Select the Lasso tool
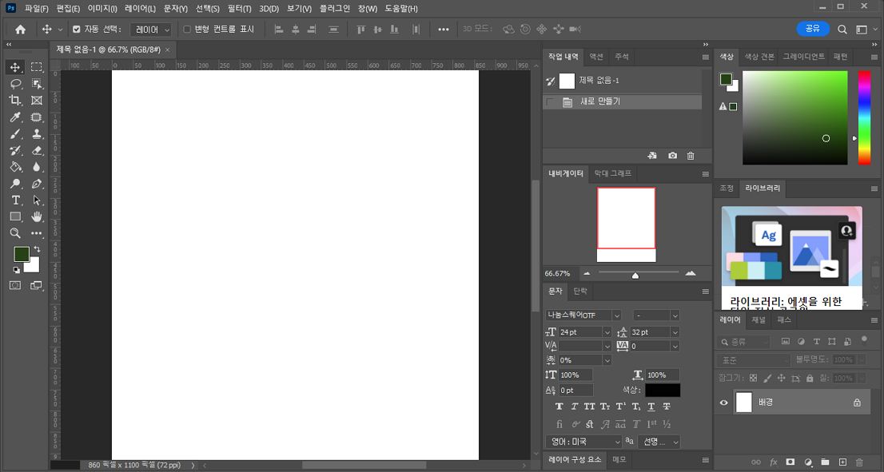The height and width of the screenshot is (472, 884). pos(15,84)
